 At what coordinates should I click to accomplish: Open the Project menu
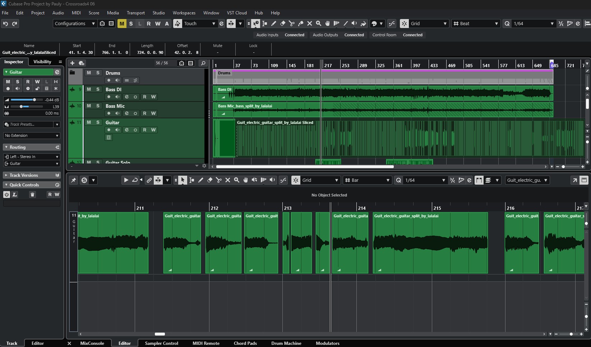point(38,13)
